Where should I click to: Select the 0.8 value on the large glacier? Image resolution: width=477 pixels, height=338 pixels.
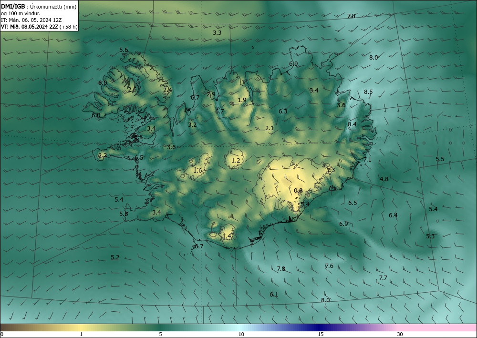point(298,191)
